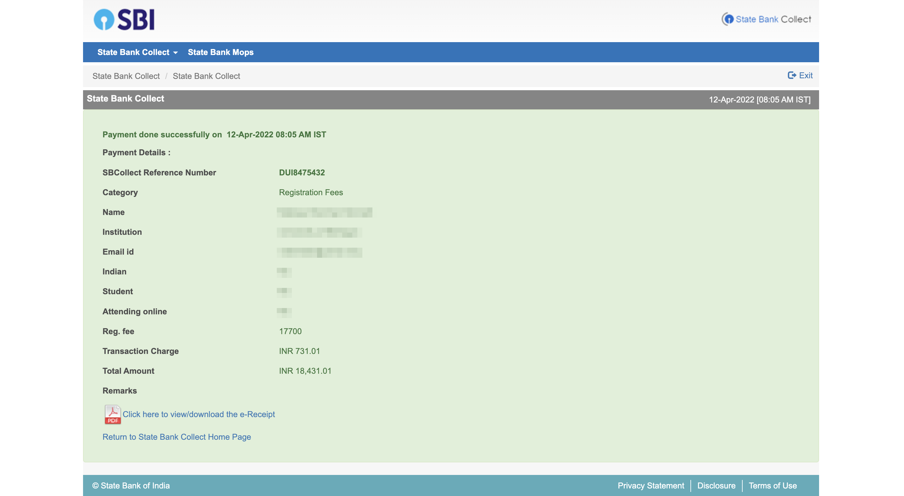Click the Registration Fees category value
Viewport: 904px width, 496px height.
310,192
